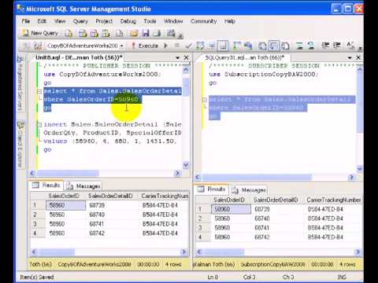The height and width of the screenshot is (283, 378).
Task: Open the Query menu
Action: point(80,21)
